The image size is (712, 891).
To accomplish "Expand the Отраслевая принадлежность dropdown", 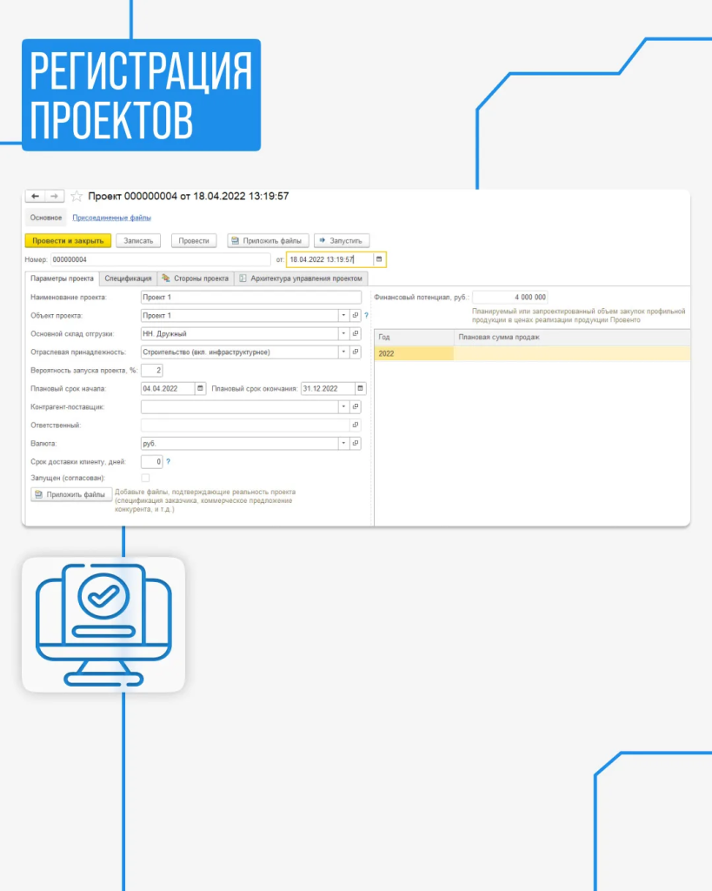I will 343,352.
